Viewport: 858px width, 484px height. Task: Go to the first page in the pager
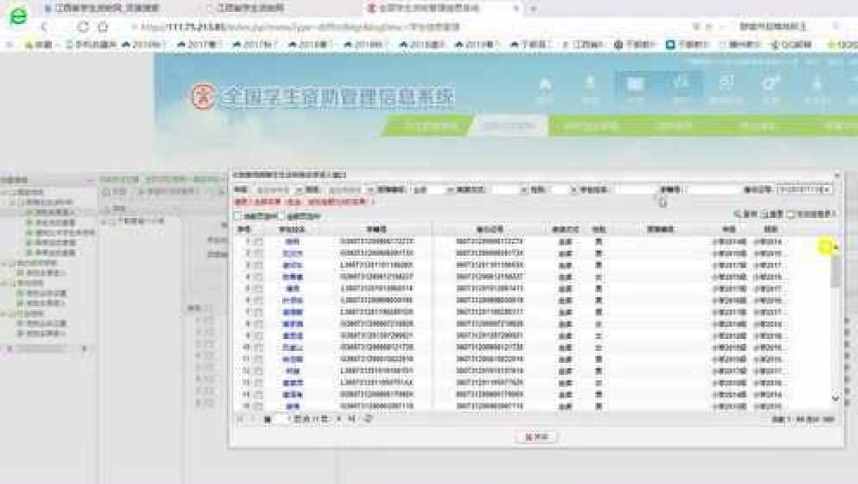(240, 419)
